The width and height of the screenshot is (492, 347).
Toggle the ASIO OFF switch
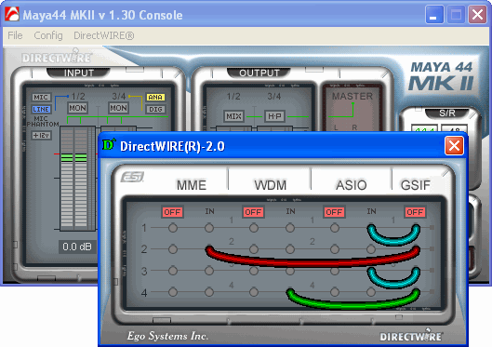[334, 212]
